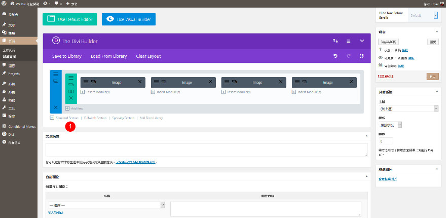This screenshot has height=218, width=446.
Task: Click Use Default Editor button
Action: coord(70,19)
